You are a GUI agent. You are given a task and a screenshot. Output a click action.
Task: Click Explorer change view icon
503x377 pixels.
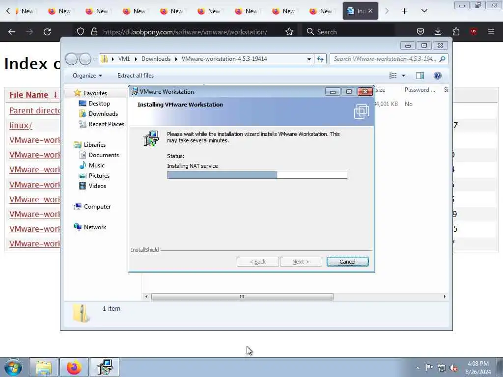tap(392, 76)
